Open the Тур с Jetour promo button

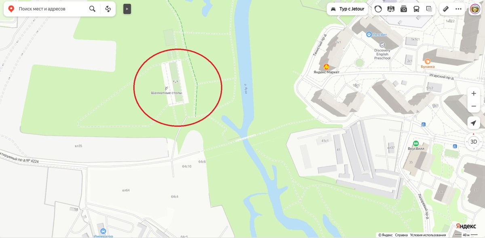click(x=347, y=8)
